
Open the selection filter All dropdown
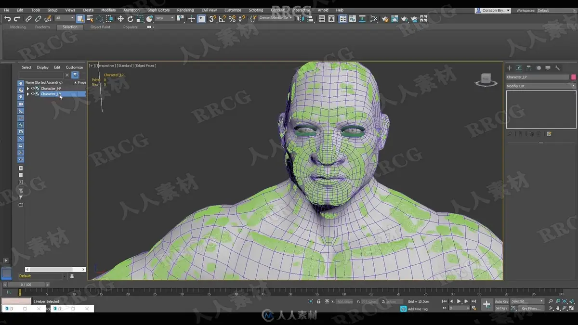(x=65, y=18)
